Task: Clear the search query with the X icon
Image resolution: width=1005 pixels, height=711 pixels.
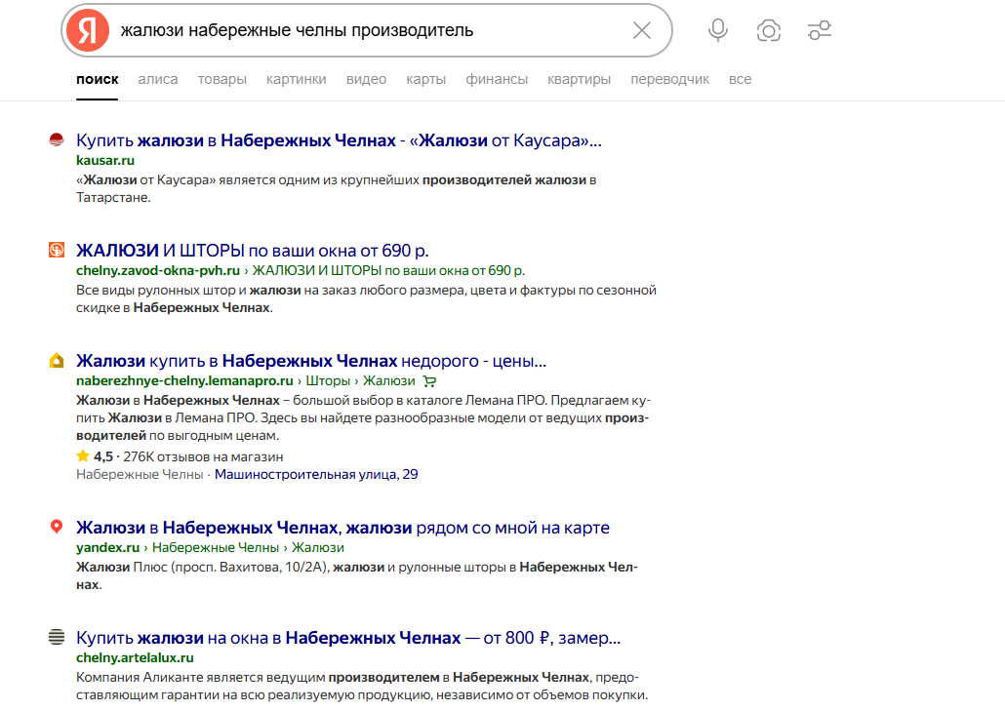Action: [x=642, y=30]
